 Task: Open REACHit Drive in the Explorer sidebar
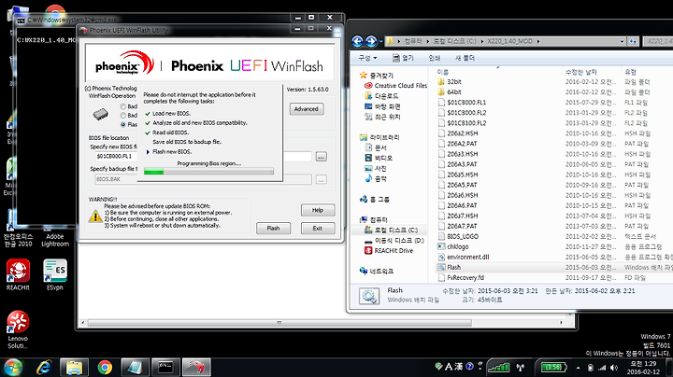[x=394, y=251]
